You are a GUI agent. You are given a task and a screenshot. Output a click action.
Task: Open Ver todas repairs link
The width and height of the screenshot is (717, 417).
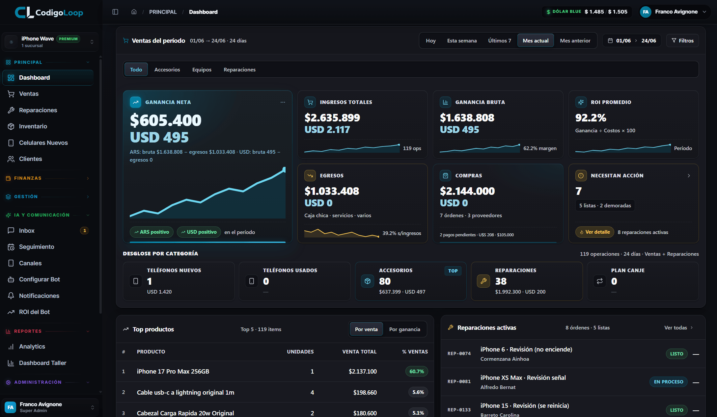678,327
